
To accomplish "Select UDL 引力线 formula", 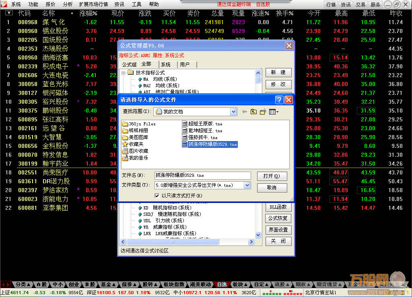I will (x=161, y=221).
